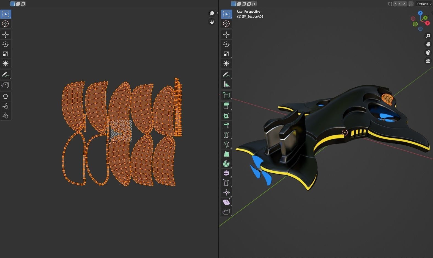The height and width of the screenshot is (258, 433).
Task: Set 3D viewport selection mode to subtract
Action: pyautogui.click(x=244, y=4)
